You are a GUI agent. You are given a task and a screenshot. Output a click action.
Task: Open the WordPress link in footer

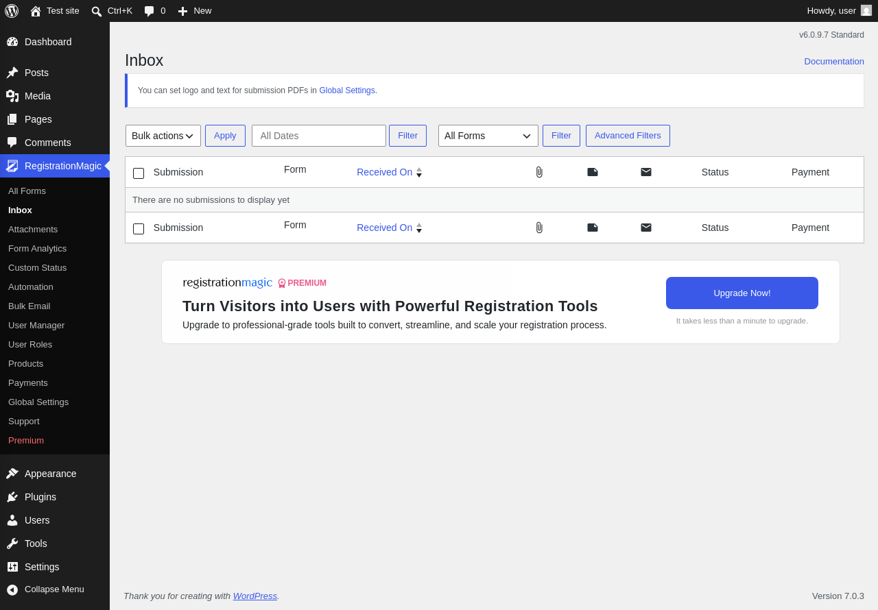click(255, 596)
